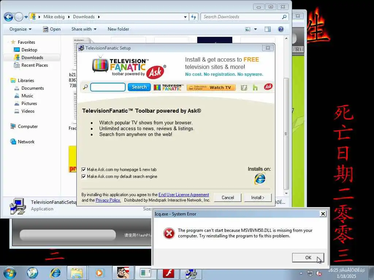Click Mike oxbig in the address path
The width and height of the screenshot is (374, 280).
pos(54,17)
